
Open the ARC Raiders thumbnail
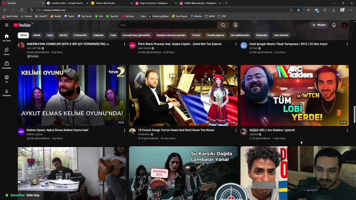[x=295, y=95]
